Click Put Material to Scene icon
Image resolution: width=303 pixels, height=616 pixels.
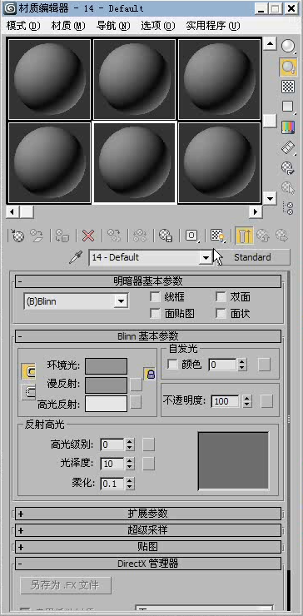(36, 236)
